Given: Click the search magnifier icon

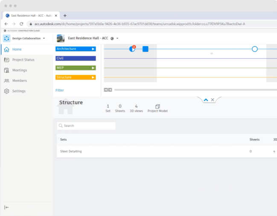Looking at the screenshot, I should tap(61, 126).
